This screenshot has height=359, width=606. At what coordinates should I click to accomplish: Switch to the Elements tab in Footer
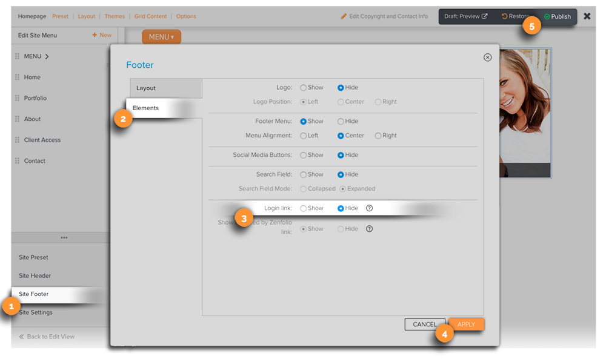click(x=164, y=108)
